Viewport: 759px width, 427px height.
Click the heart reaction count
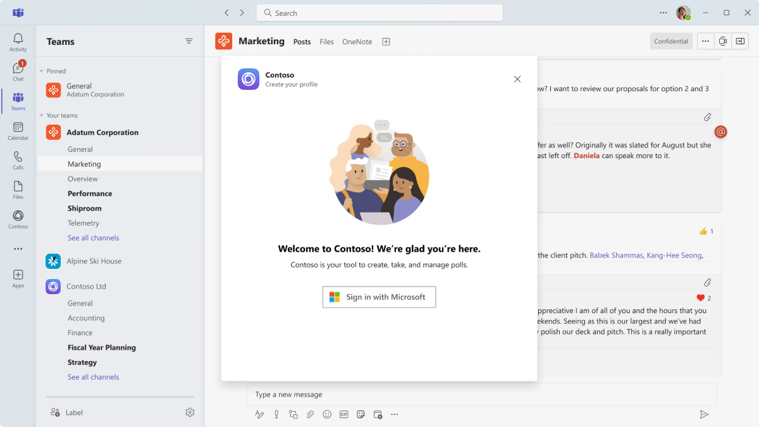pyautogui.click(x=704, y=298)
